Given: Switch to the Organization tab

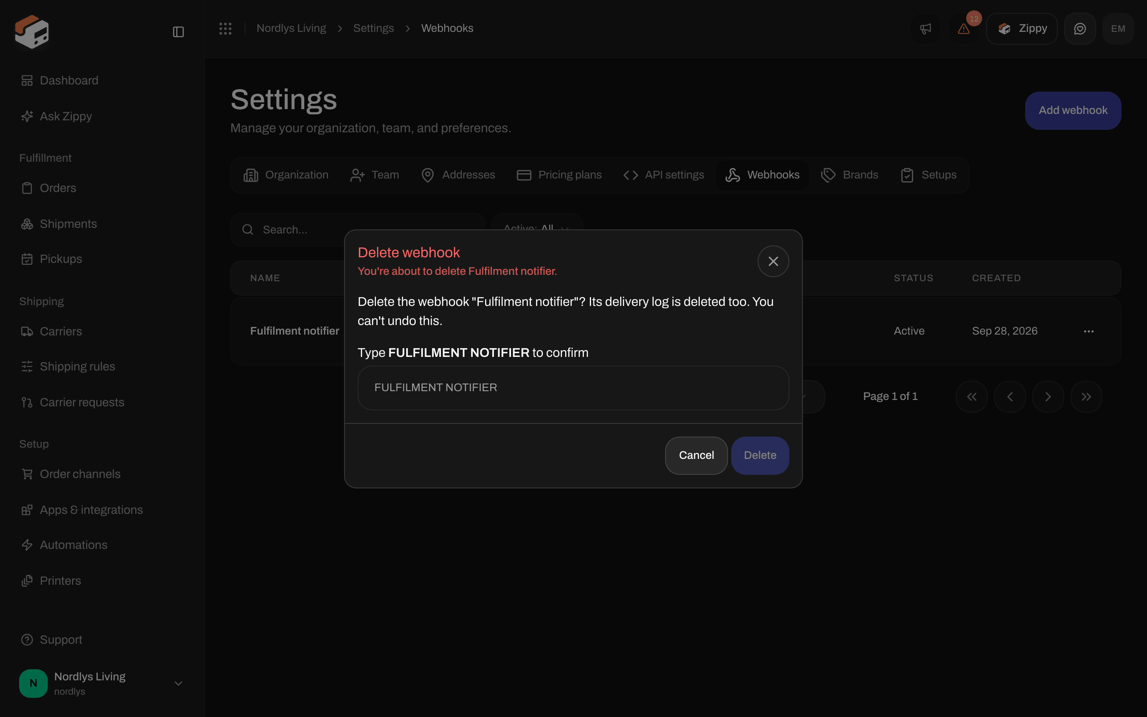Looking at the screenshot, I should tap(286, 175).
